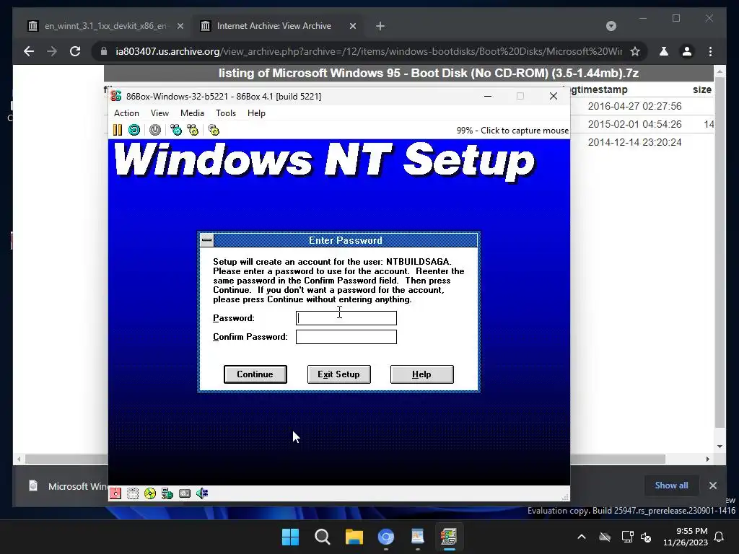Reload the Chrome page

(75, 51)
